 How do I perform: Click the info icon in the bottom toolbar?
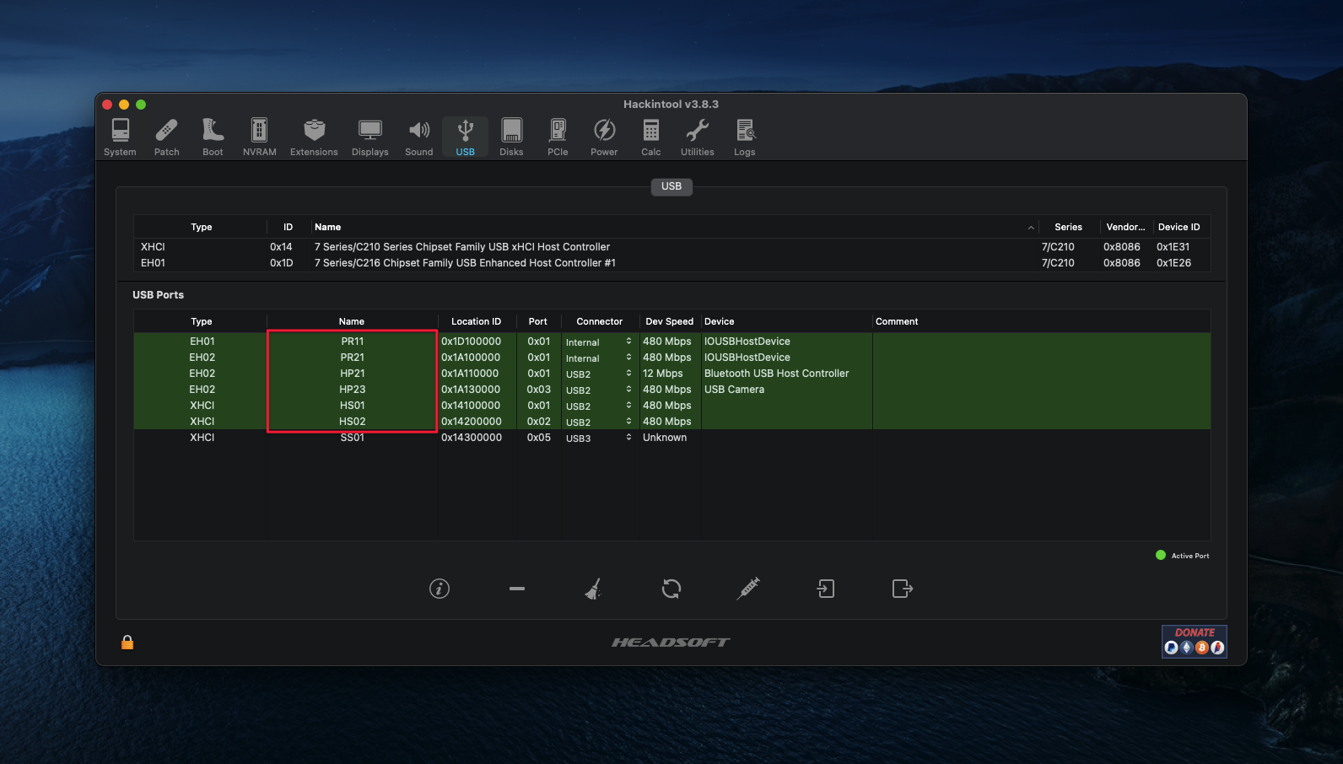tap(440, 589)
